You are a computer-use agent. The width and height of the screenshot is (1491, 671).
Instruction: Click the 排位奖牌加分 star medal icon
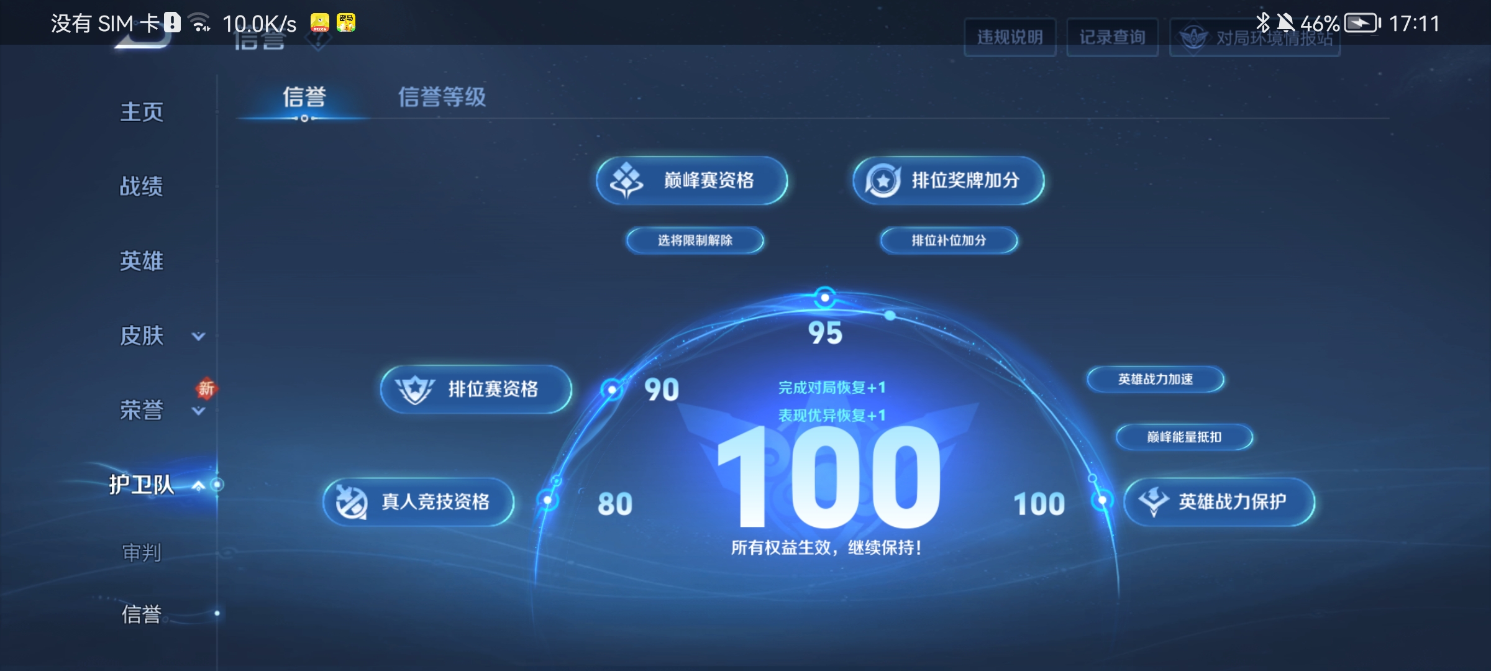[883, 181]
